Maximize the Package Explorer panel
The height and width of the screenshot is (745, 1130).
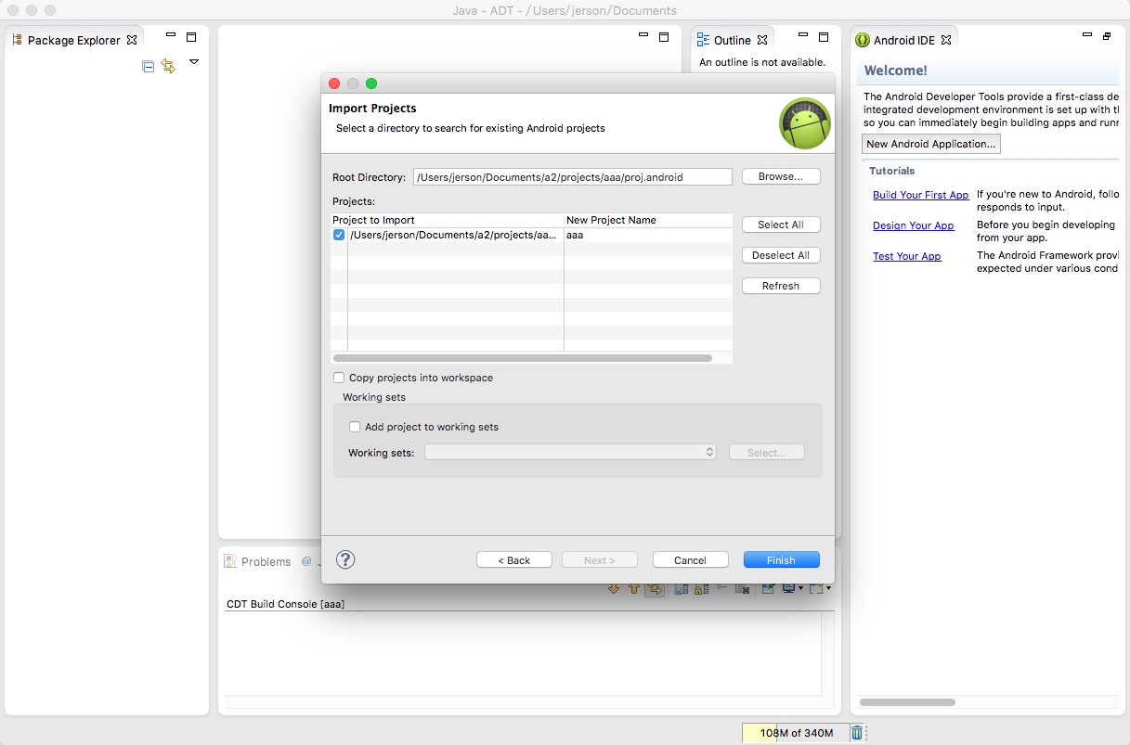coord(191,37)
